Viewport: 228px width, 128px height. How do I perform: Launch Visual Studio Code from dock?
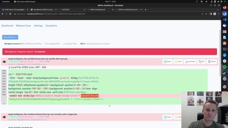[x=224, y=20]
